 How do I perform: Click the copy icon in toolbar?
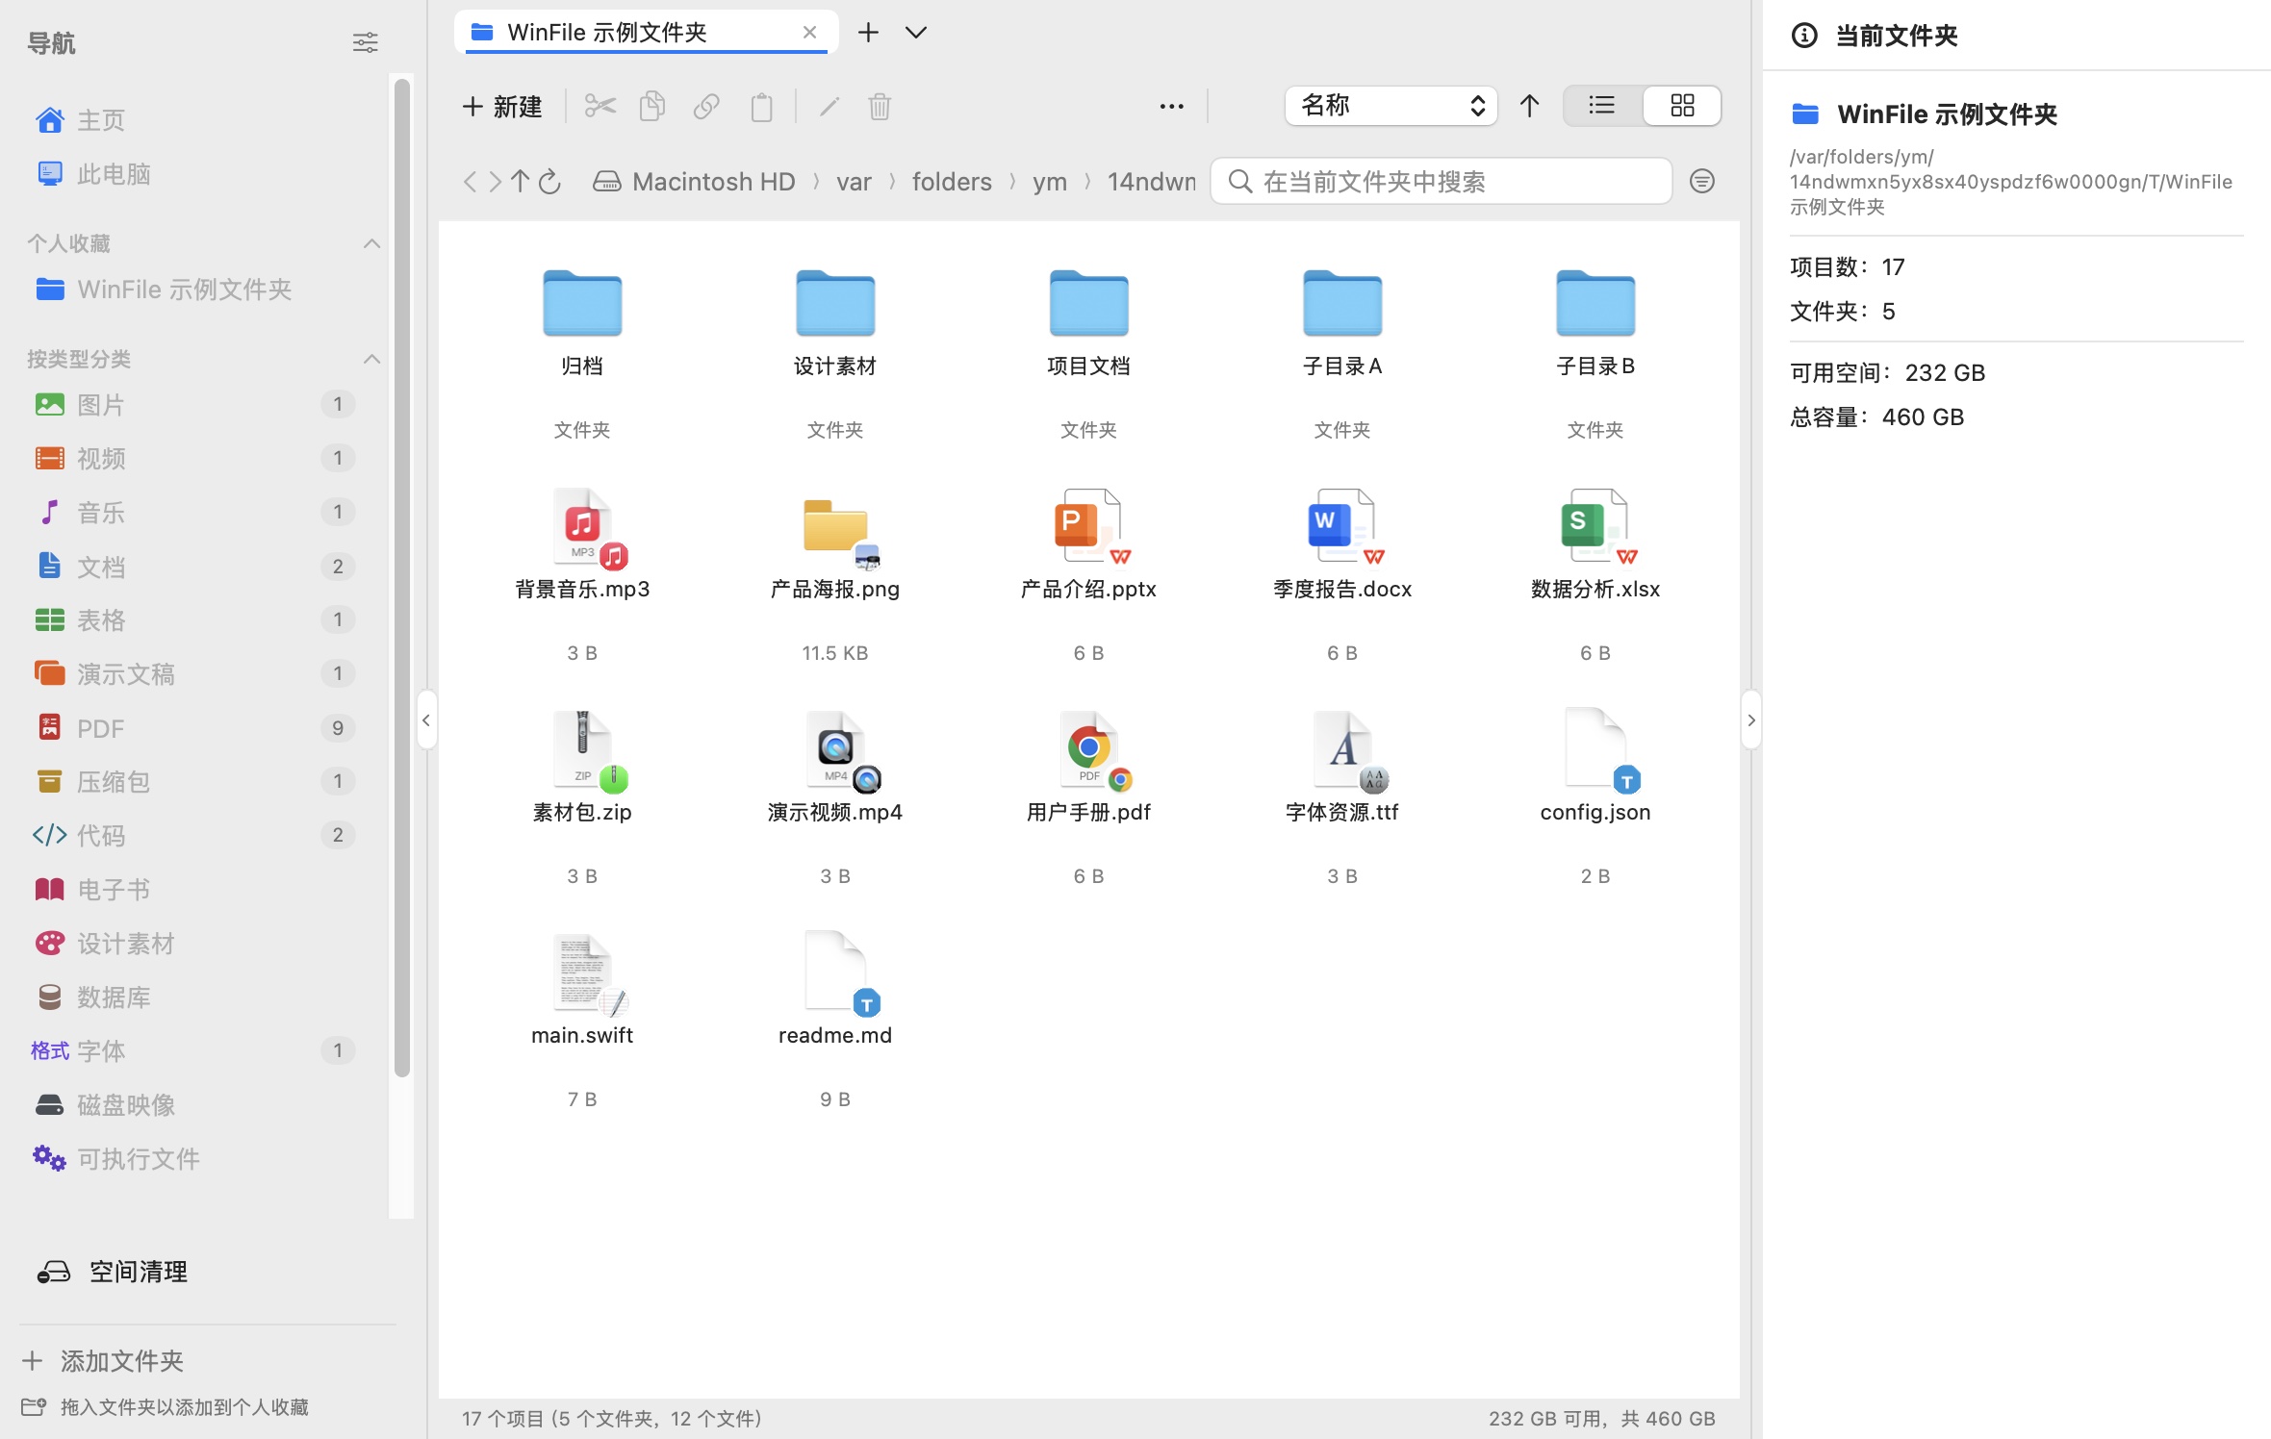[x=652, y=106]
